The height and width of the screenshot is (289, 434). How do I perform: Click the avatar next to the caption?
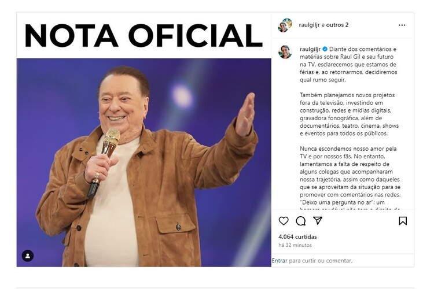[285, 51]
